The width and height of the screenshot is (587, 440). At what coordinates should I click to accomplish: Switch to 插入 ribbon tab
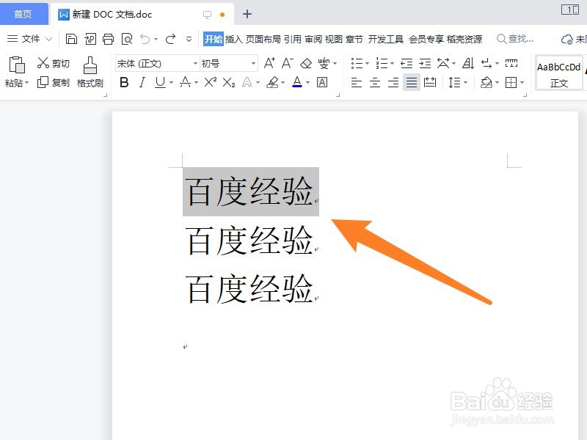coord(233,39)
